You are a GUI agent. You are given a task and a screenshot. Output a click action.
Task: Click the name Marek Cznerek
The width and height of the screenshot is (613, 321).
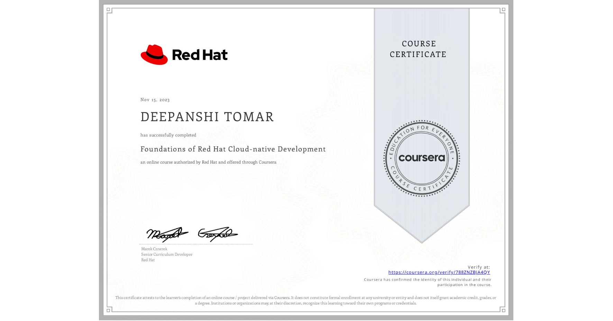point(154,249)
